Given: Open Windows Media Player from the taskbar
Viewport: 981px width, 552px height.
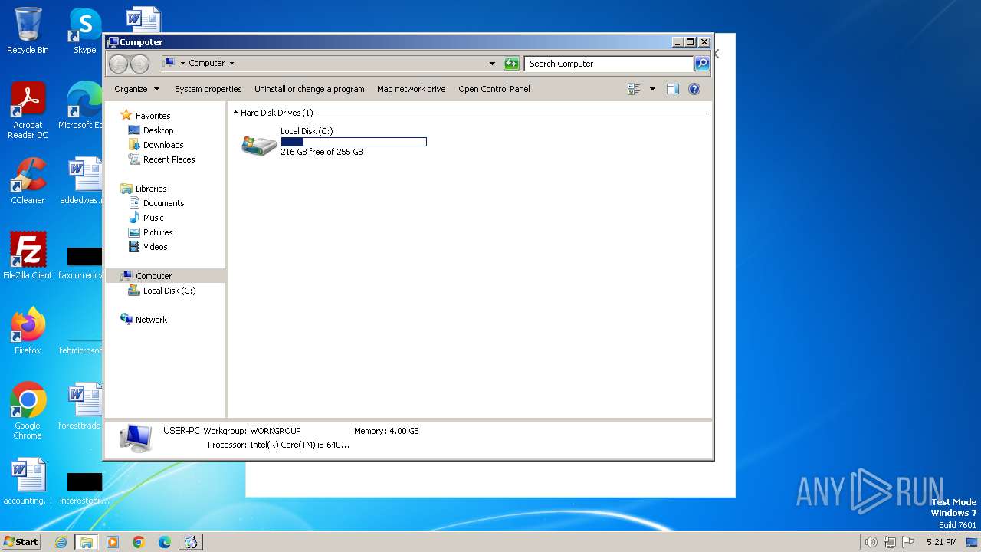Looking at the screenshot, I should [x=113, y=542].
